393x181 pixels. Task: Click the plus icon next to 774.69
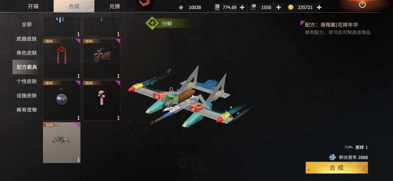tap(242, 7)
